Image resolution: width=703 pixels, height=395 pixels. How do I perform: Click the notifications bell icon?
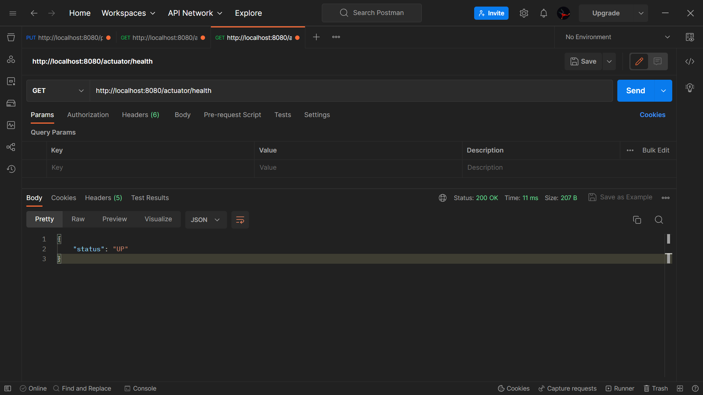pos(544,13)
